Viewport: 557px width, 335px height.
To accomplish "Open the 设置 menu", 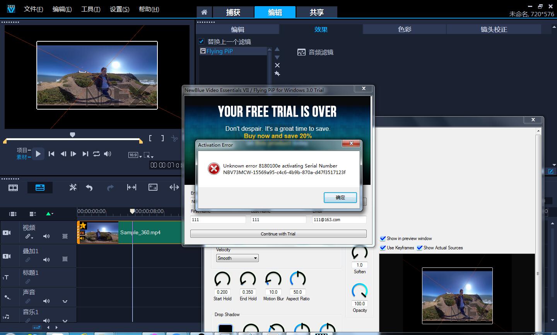I will 120,9.
